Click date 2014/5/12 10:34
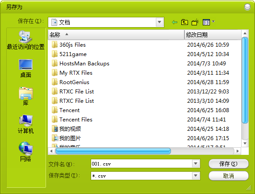Image resolution: width=255 pixels, height=194 pixels. click(208, 54)
